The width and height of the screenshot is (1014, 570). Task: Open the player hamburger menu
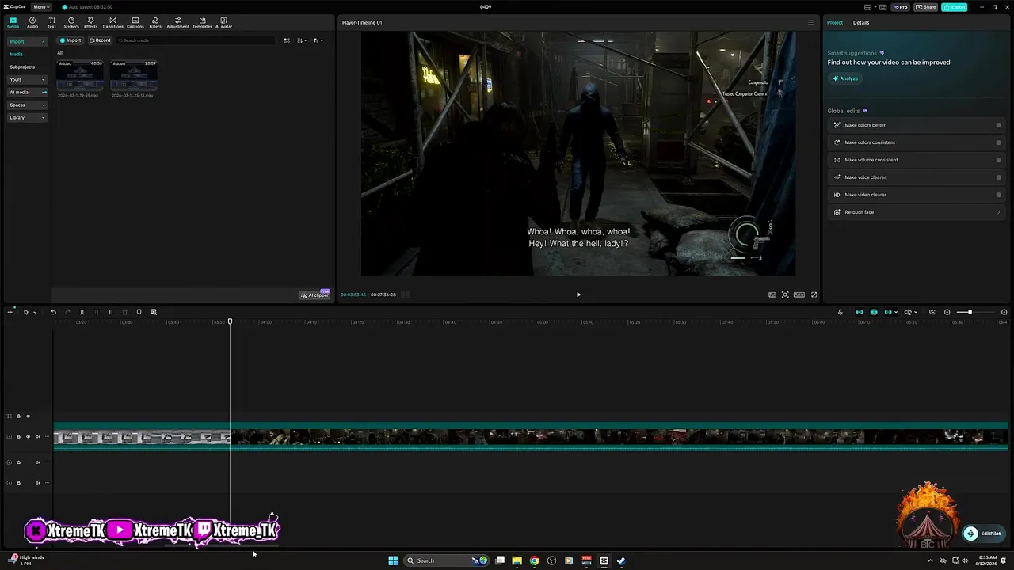coord(810,22)
